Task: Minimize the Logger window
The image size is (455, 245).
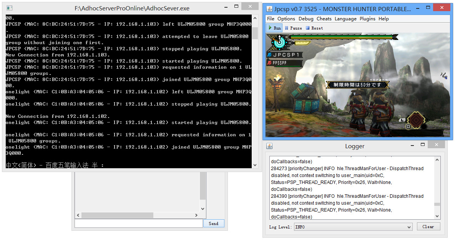Action: [x=412, y=145]
